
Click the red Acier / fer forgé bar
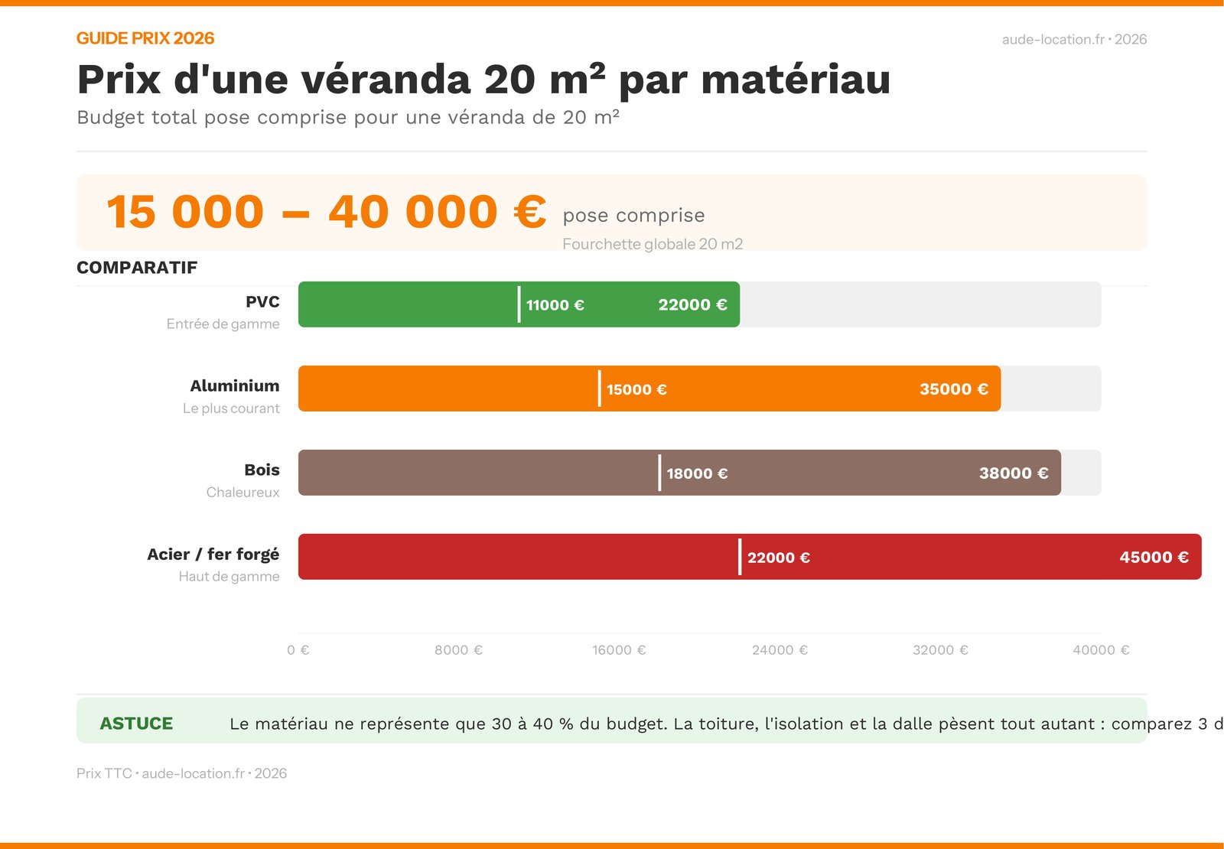coord(750,557)
